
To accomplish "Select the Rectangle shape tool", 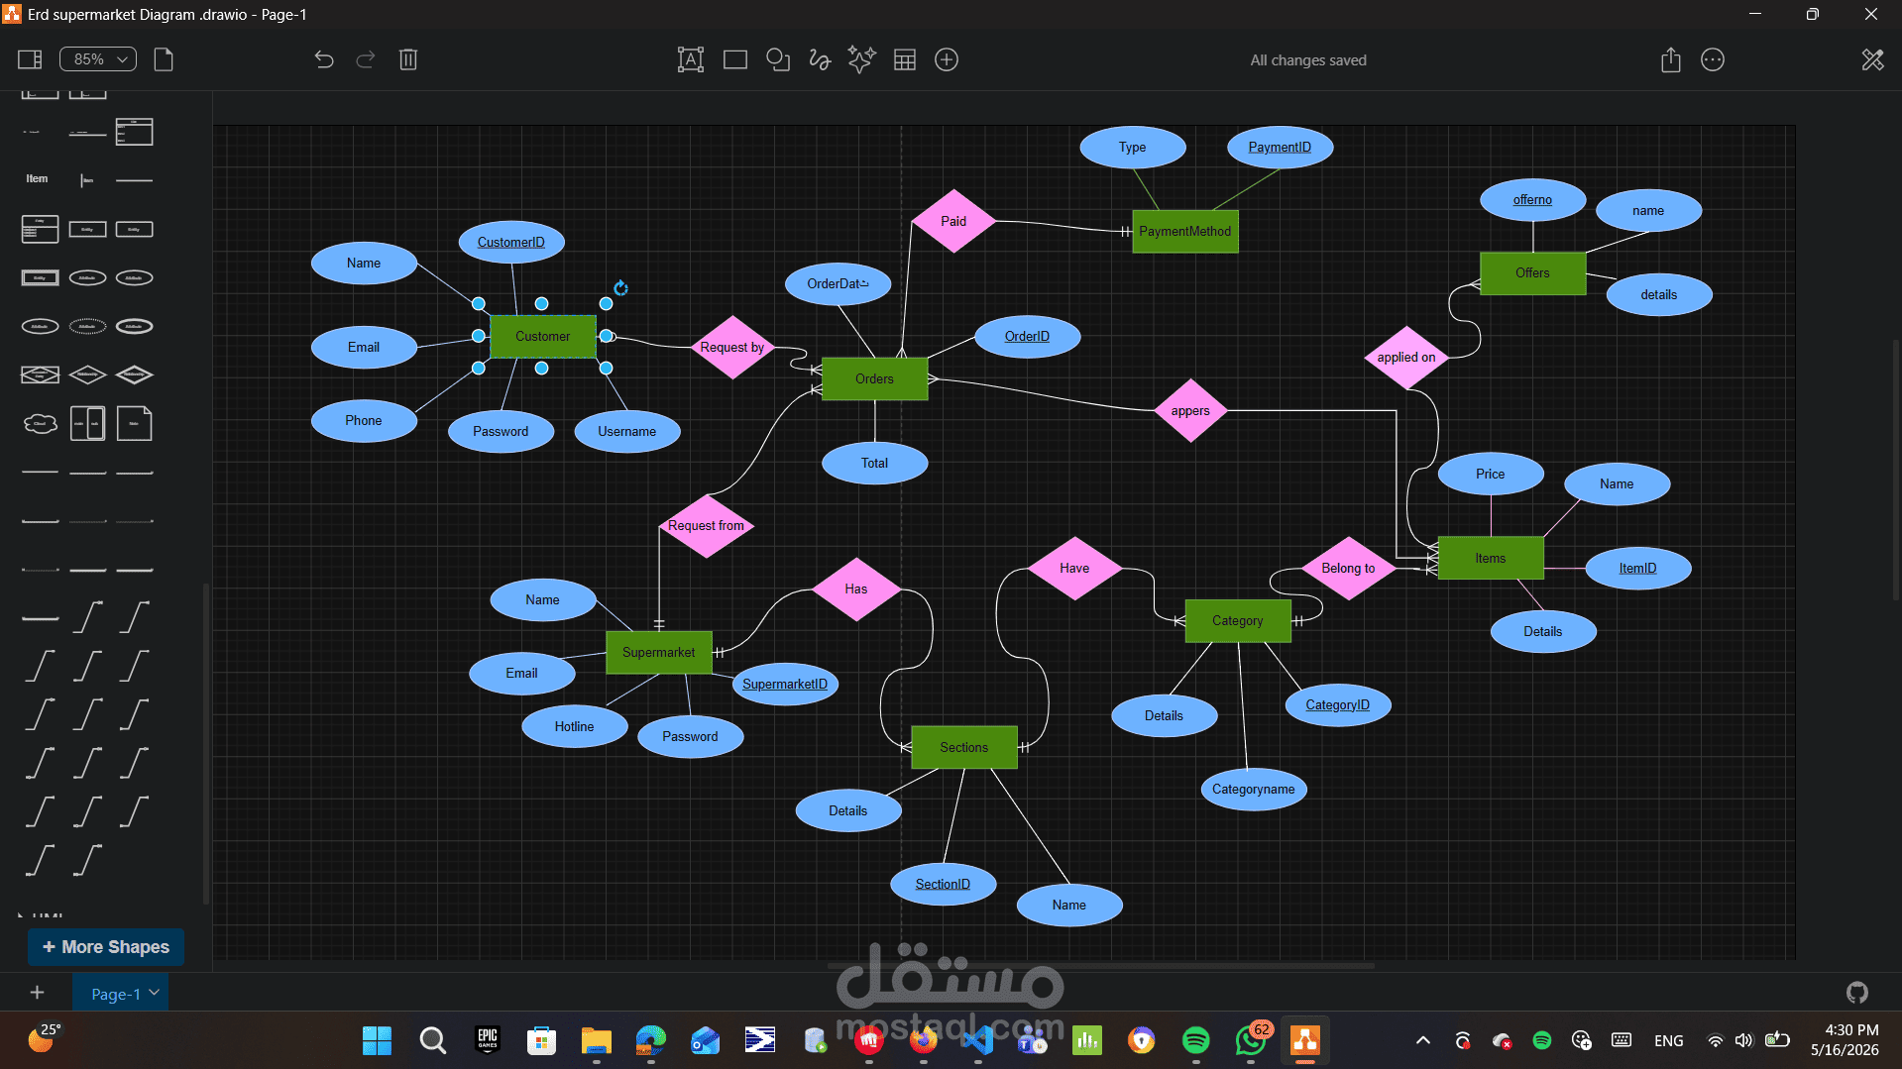I will 734,59.
